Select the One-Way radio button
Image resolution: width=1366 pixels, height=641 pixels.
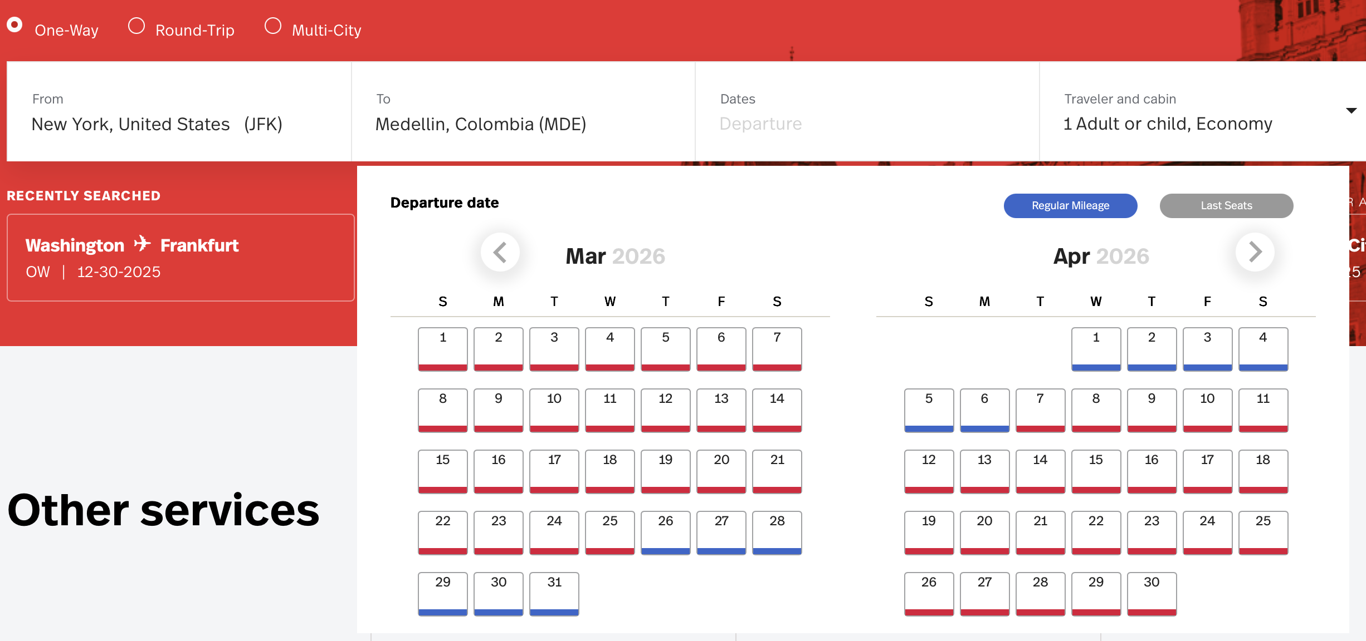(15, 24)
